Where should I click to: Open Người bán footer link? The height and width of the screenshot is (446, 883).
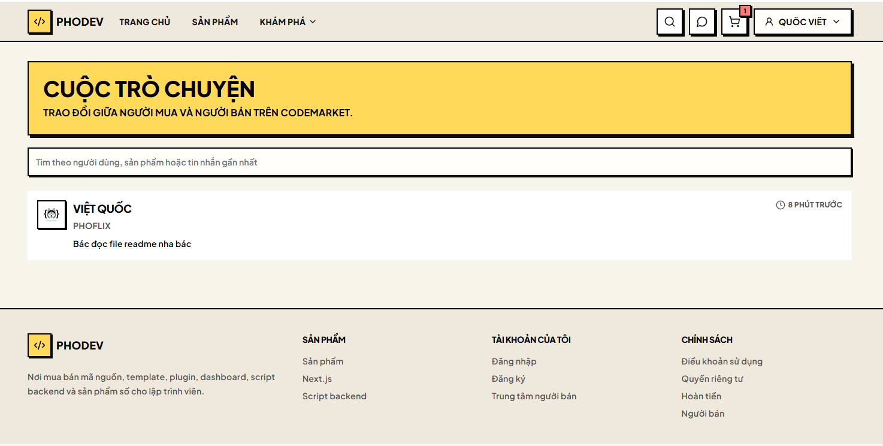703,414
